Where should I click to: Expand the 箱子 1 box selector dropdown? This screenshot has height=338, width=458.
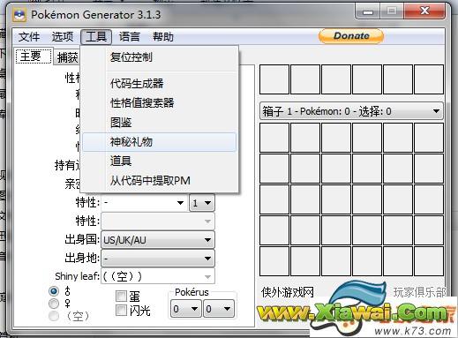pos(351,111)
